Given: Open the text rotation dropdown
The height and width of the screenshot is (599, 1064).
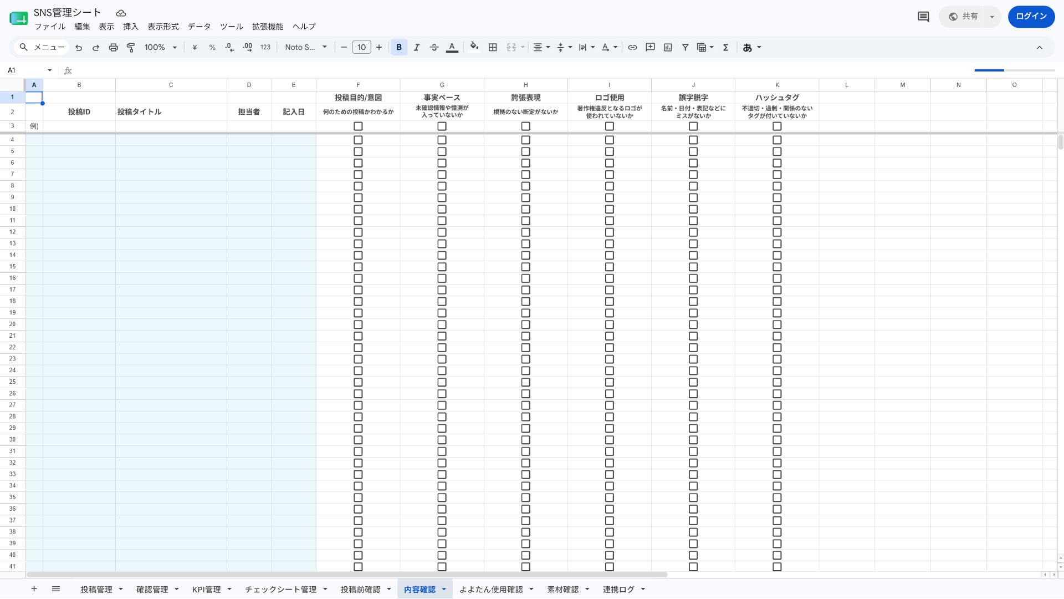Looking at the screenshot, I should point(609,48).
